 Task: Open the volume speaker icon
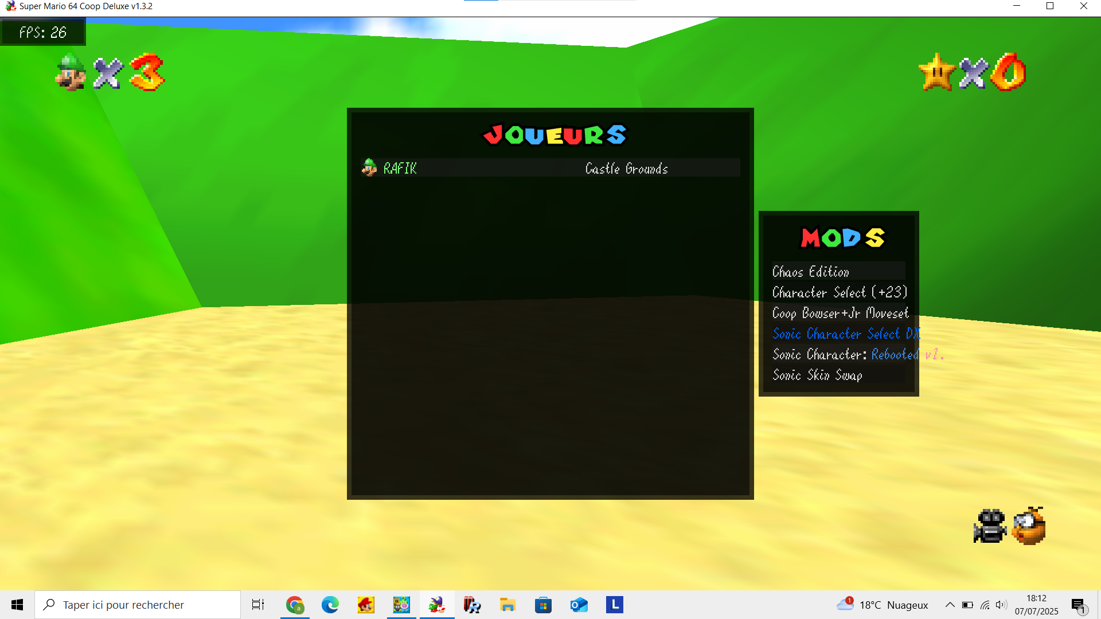coord(1001,605)
